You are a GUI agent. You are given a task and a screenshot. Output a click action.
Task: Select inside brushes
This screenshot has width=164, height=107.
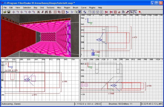pyautogui.click(x=50, y=12)
